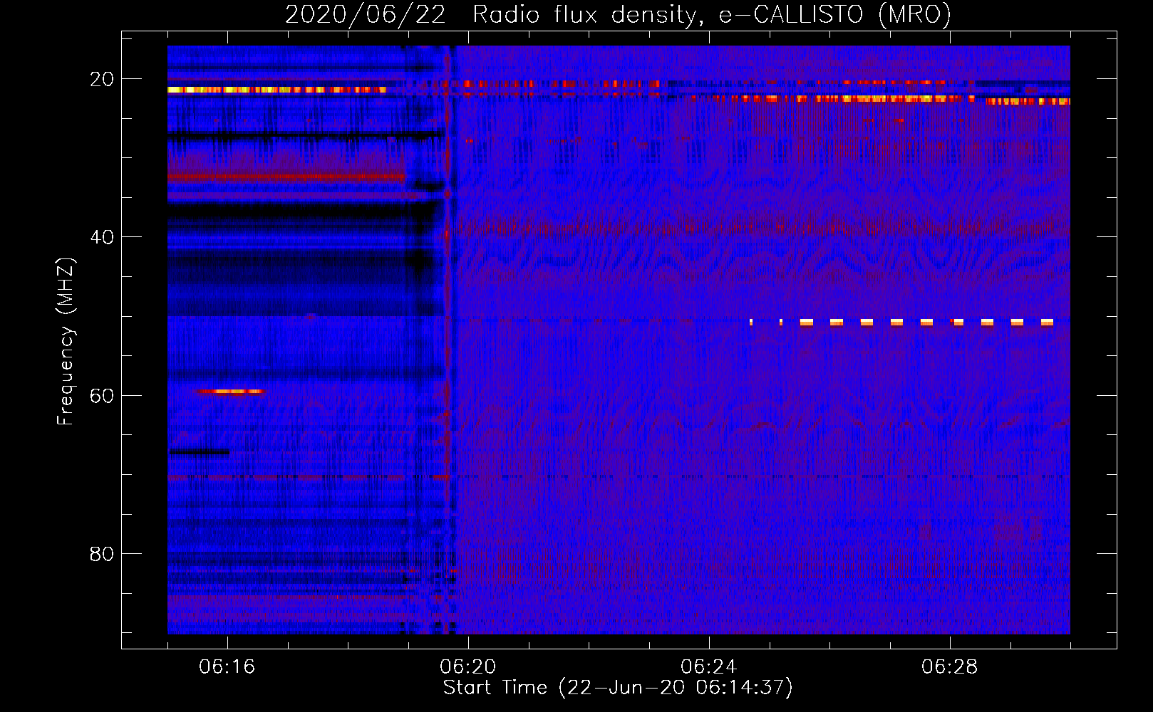The width and height of the screenshot is (1153, 712).
Task: Click the 06:20 time tick label
Action: click(468, 667)
